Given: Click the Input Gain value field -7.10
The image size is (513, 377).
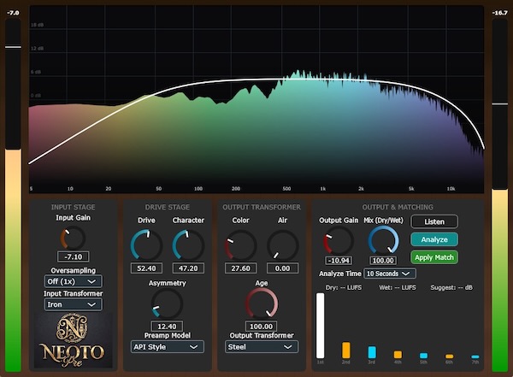Looking at the screenshot, I should point(73,257).
